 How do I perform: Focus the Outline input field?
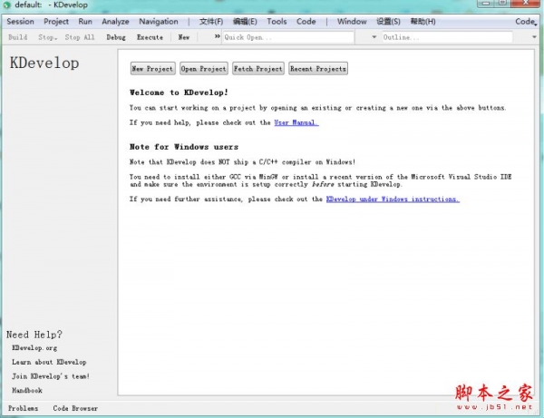(447, 37)
